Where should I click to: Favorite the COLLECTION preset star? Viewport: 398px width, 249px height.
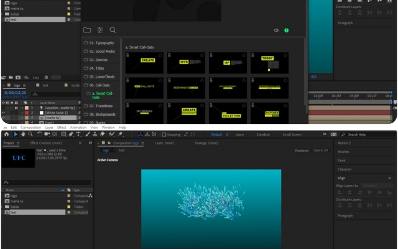244,105
